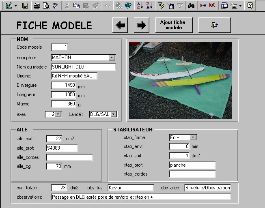This screenshot has width=265, height=208.
Task: Click the Ajout fiche modele button
Action: pos(174,25)
